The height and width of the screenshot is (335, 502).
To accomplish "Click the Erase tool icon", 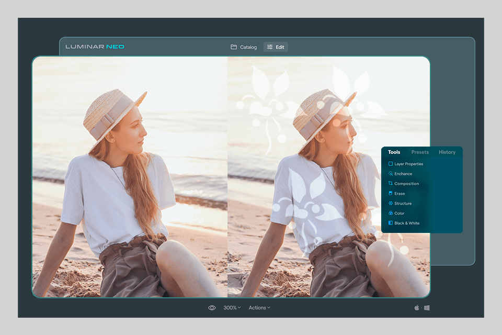I will click(391, 193).
